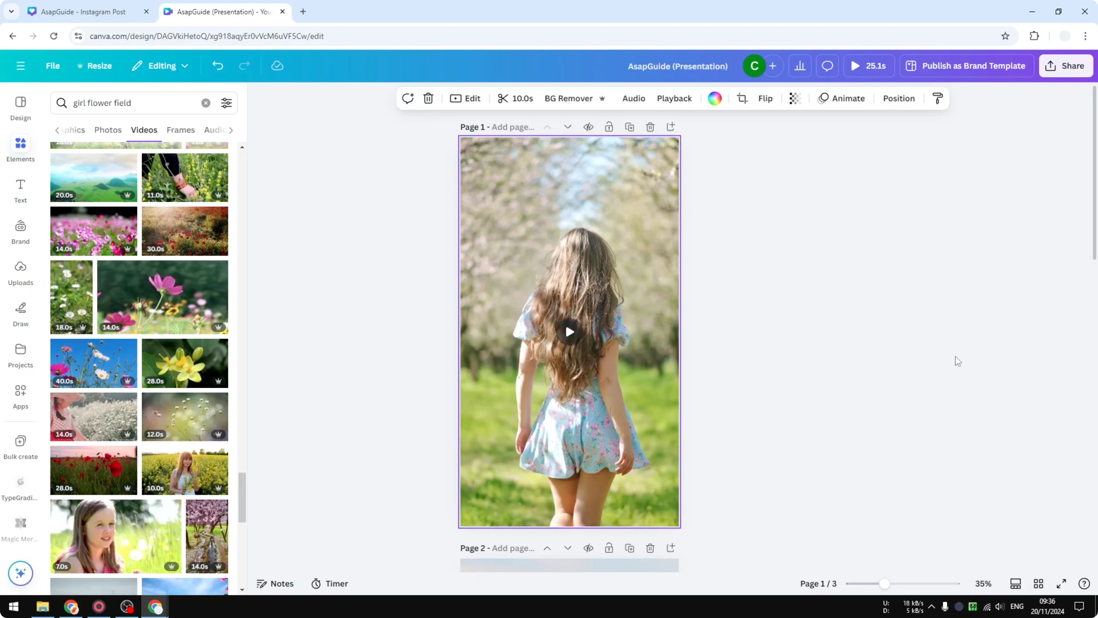Open the File menu
The width and height of the screenshot is (1098, 618).
(53, 66)
